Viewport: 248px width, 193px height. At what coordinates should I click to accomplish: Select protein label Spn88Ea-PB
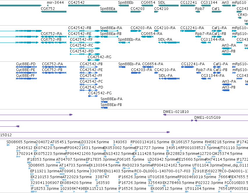[111, 105]
